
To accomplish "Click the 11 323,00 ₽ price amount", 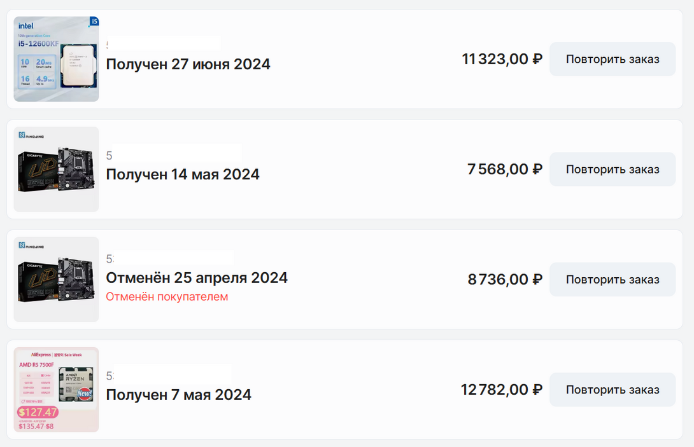I will tap(502, 59).
